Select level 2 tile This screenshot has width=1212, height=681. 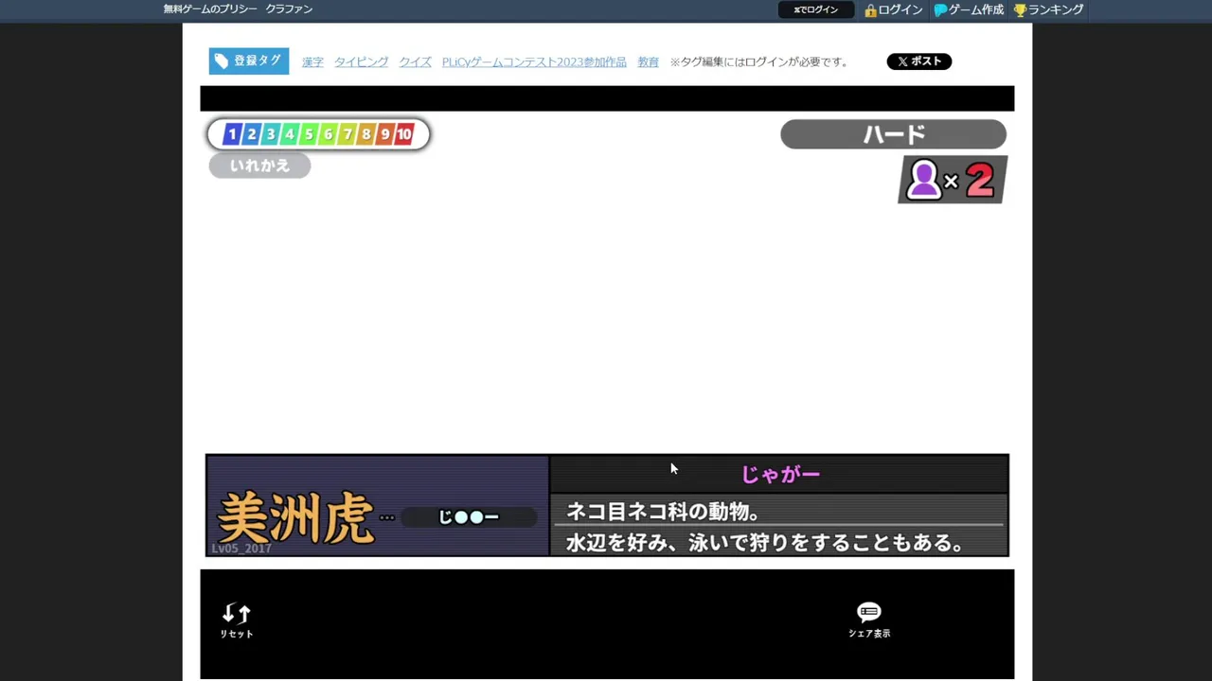point(251,134)
